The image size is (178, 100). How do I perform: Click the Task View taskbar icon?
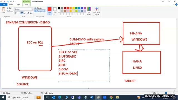47,97
